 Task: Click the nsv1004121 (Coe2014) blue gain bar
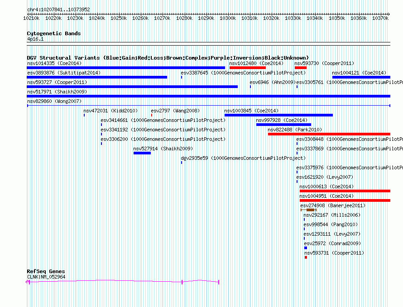coord(361,77)
